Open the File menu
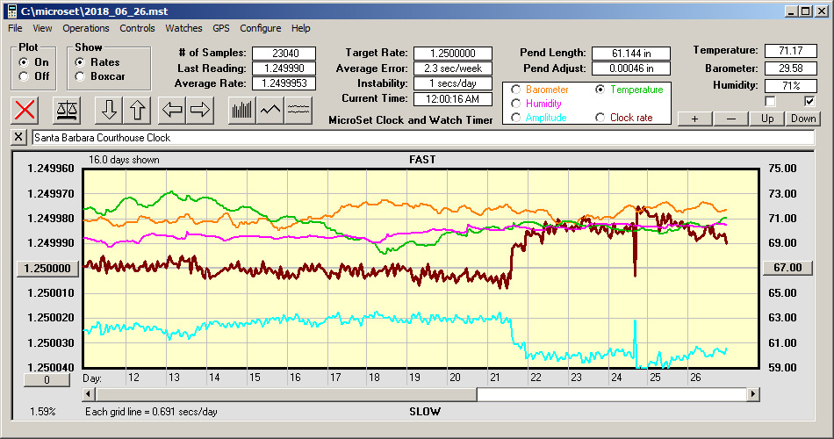 [15, 28]
